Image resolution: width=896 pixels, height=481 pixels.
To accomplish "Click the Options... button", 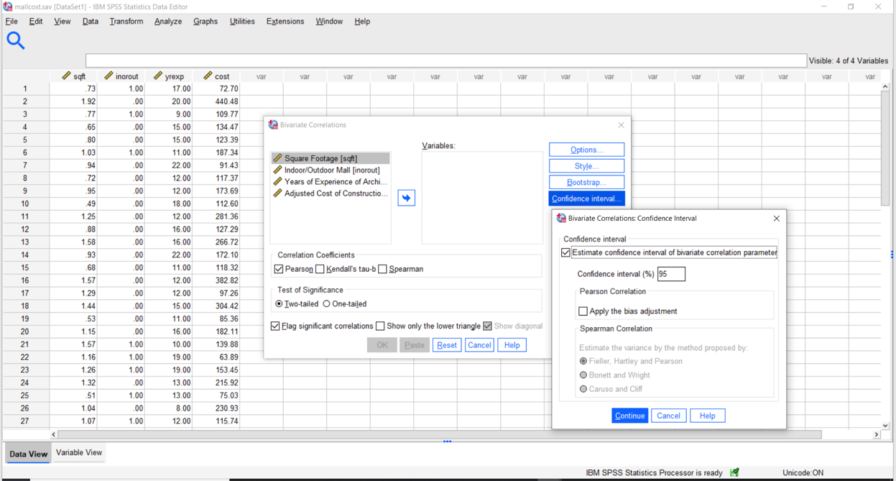I will coord(586,150).
